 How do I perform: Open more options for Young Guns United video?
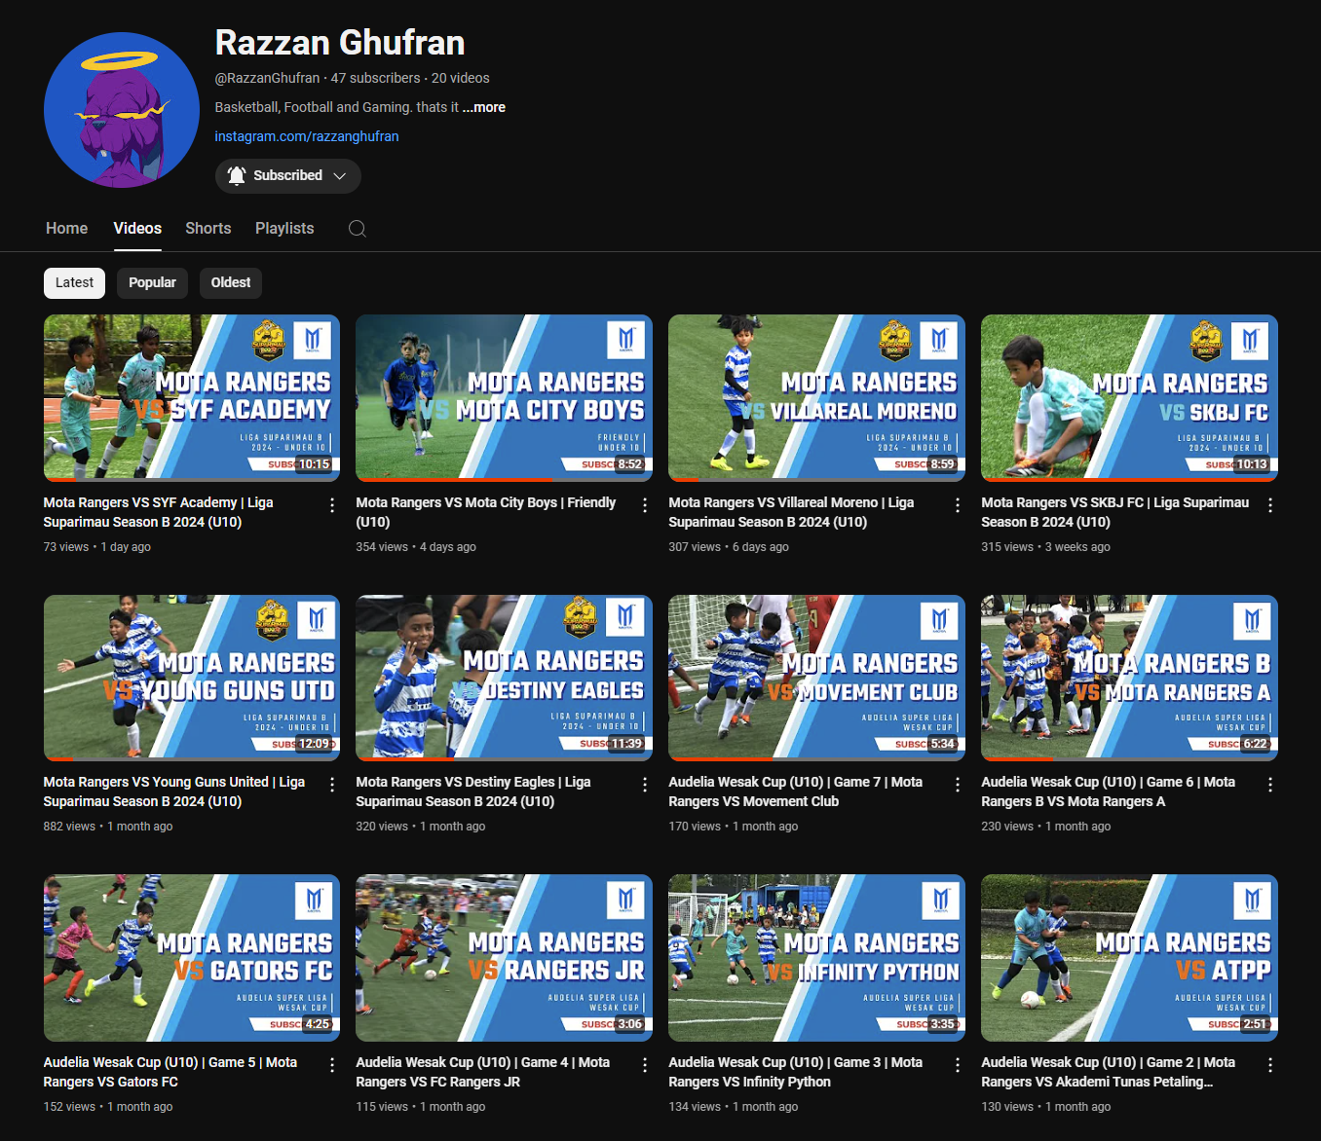coord(332,785)
